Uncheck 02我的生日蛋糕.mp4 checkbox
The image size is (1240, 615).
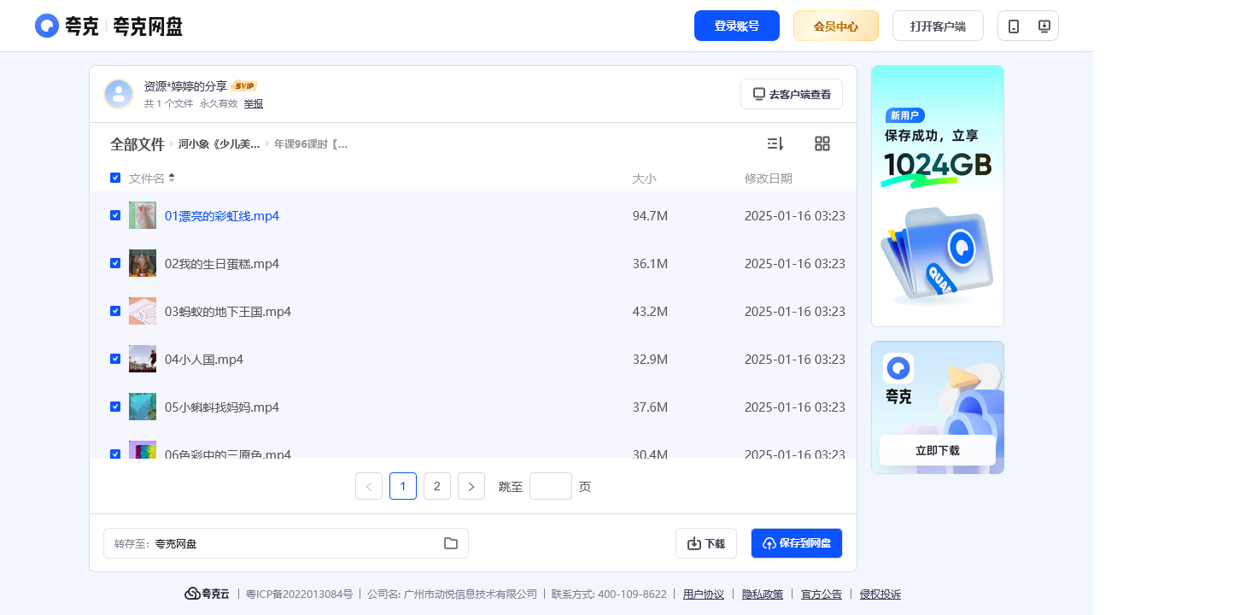tap(115, 263)
